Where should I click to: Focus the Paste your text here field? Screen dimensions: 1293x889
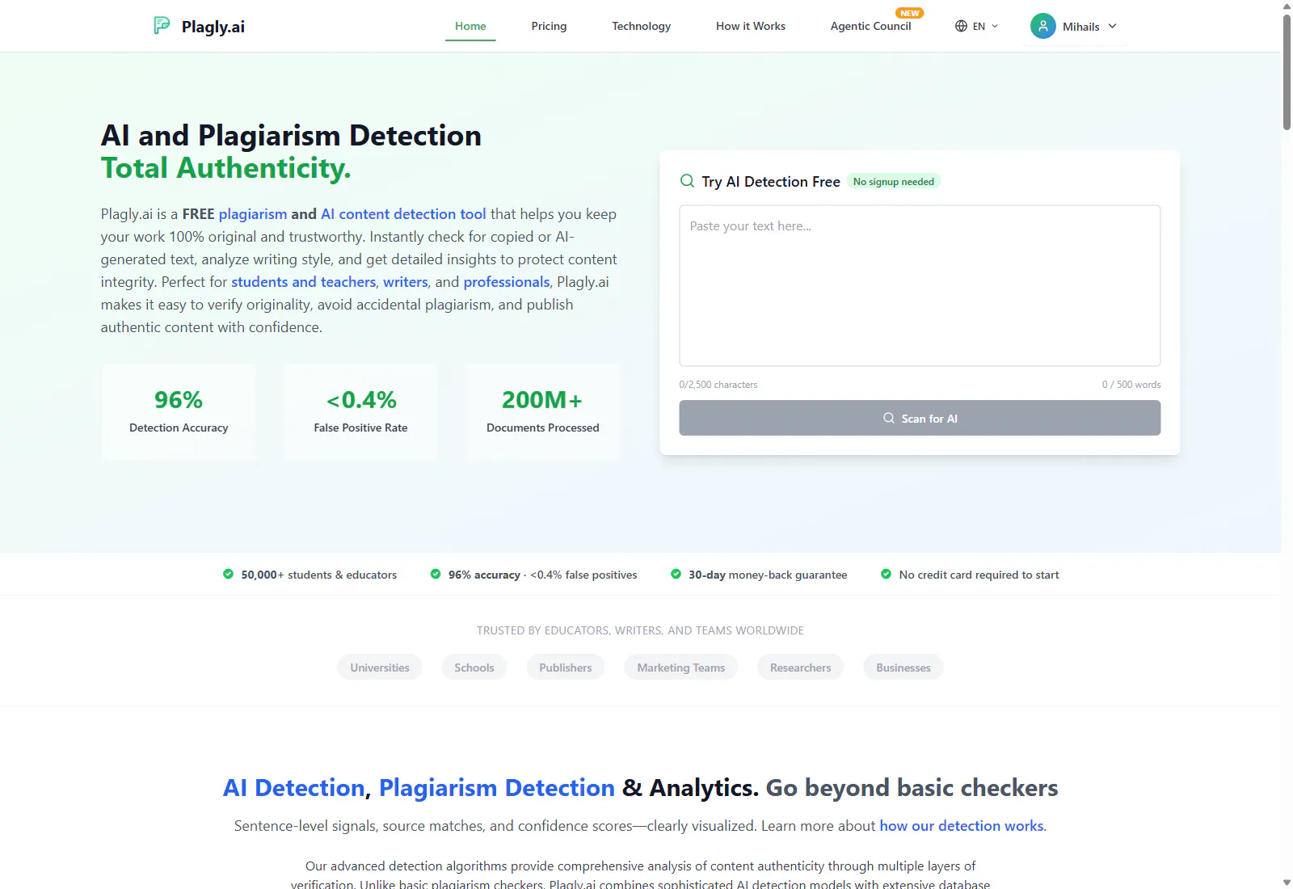tap(920, 285)
